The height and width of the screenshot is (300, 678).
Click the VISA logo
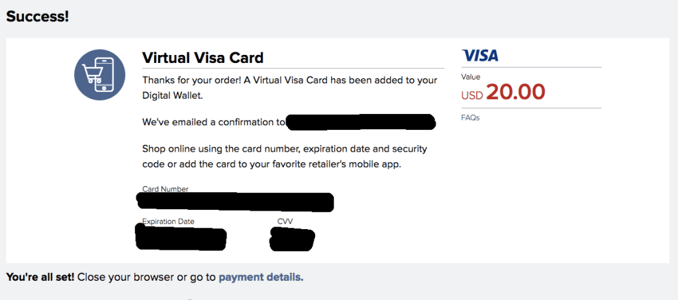click(480, 56)
